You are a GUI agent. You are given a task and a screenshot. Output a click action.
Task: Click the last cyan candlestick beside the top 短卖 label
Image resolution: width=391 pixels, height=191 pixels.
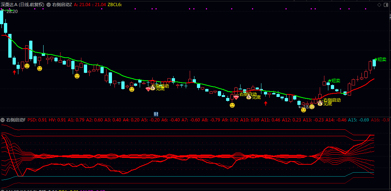click(x=374, y=63)
